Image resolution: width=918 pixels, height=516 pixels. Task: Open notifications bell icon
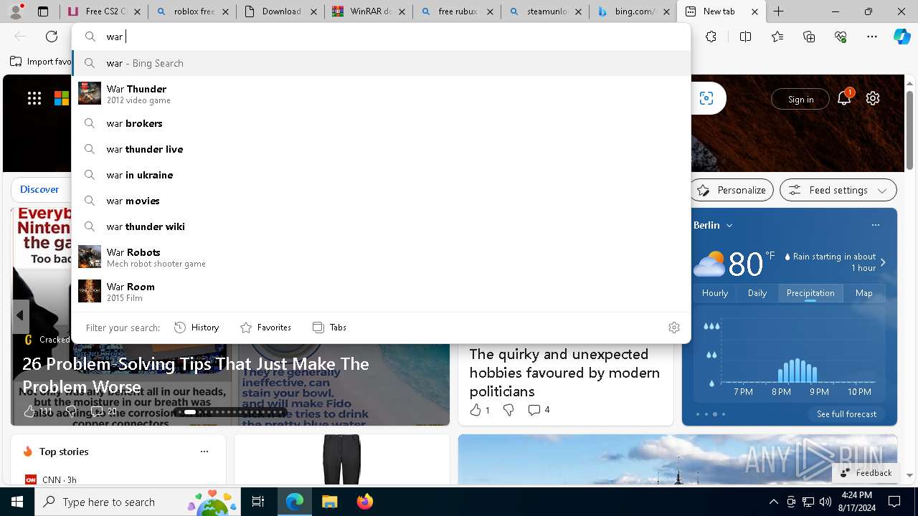[x=844, y=98]
